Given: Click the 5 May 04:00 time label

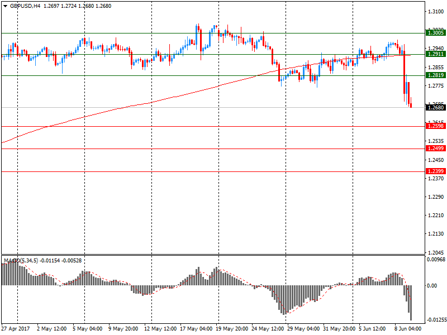Looking at the screenshot, I should click(x=87, y=329).
